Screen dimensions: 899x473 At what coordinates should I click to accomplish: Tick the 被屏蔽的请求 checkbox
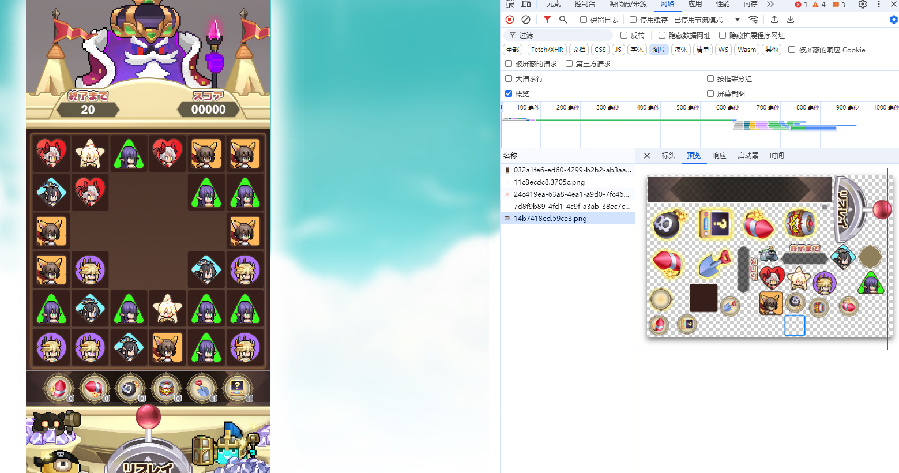tap(509, 63)
